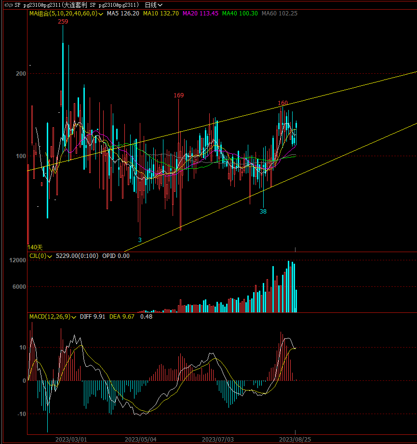The width and height of the screenshot is (417, 444).
Task: Click the 3 lowest price label
Action: click(140, 240)
